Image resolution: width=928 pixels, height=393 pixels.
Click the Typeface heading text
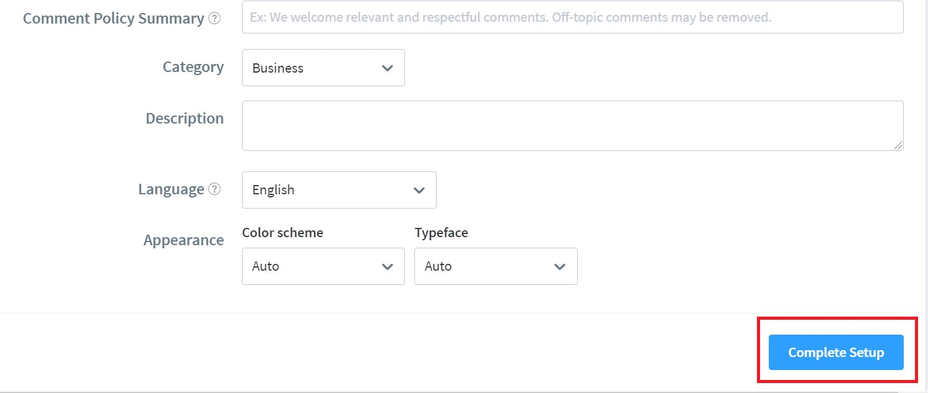click(x=441, y=233)
